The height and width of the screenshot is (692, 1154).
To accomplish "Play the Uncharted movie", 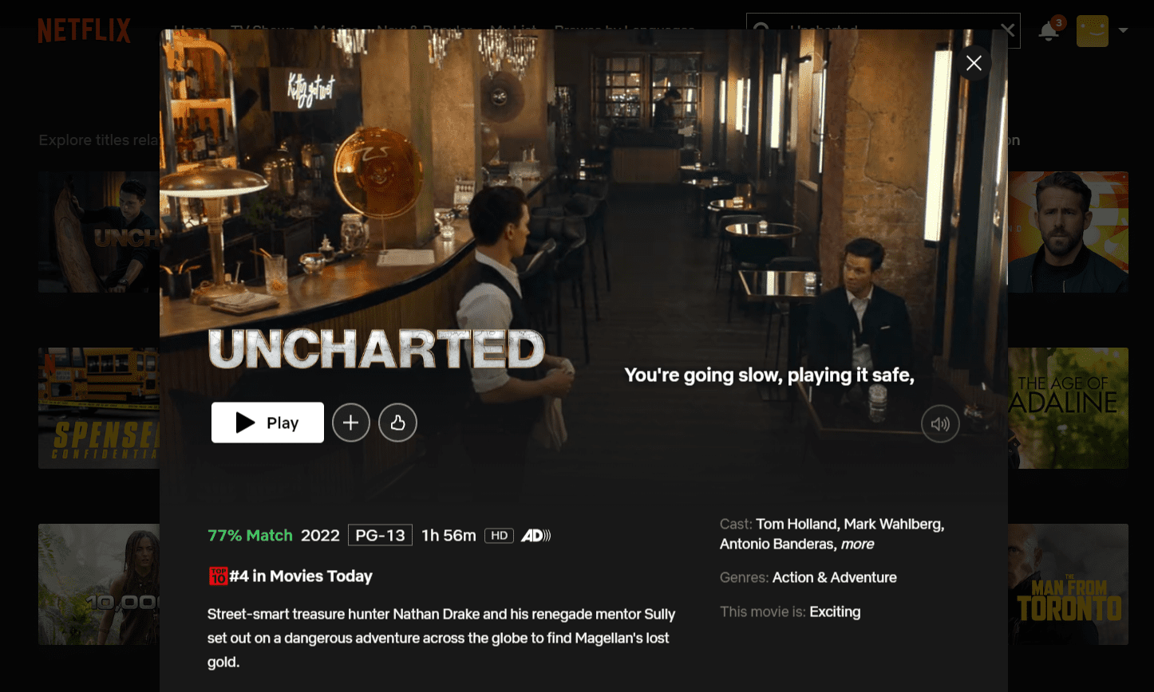I will pyautogui.click(x=267, y=423).
